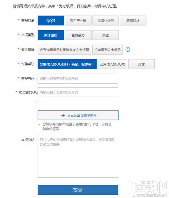Screen dimensions: 169x198
Task: Focus the 被仿冒的QQ input field
Action: [78, 92]
